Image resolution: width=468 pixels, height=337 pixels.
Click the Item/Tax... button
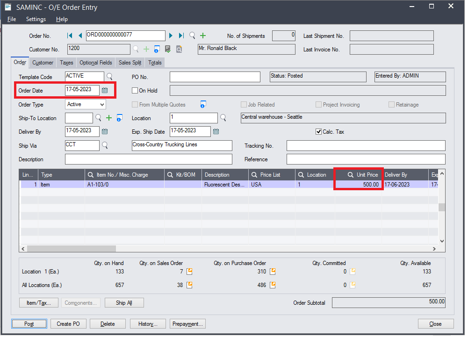[38, 303]
